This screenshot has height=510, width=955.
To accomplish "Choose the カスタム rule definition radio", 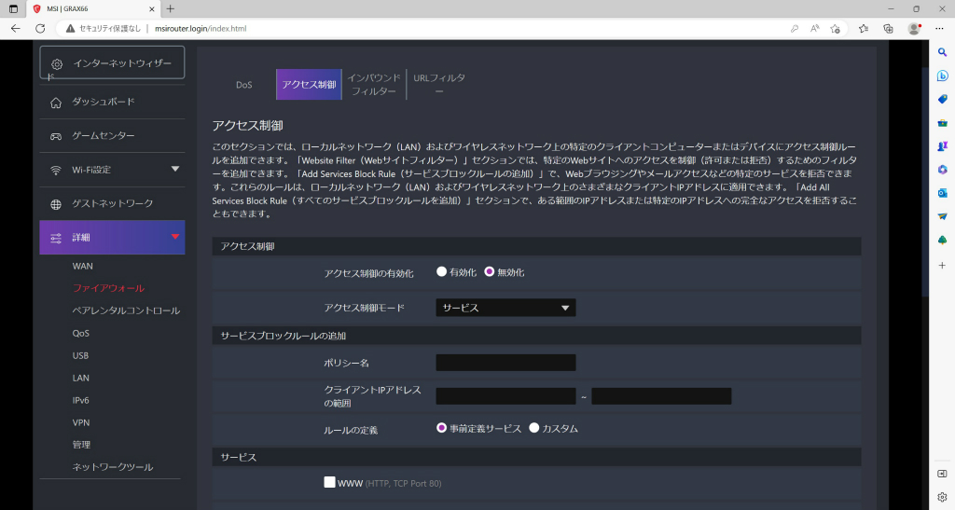I will coord(534,428).
